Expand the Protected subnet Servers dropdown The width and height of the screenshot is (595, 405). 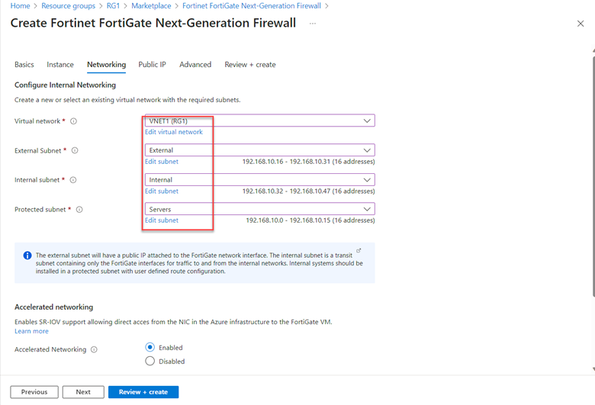tap(259, 209)
